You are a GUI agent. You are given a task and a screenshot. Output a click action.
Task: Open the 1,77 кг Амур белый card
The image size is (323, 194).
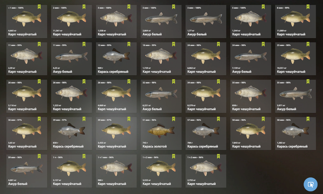pos(206,21)
